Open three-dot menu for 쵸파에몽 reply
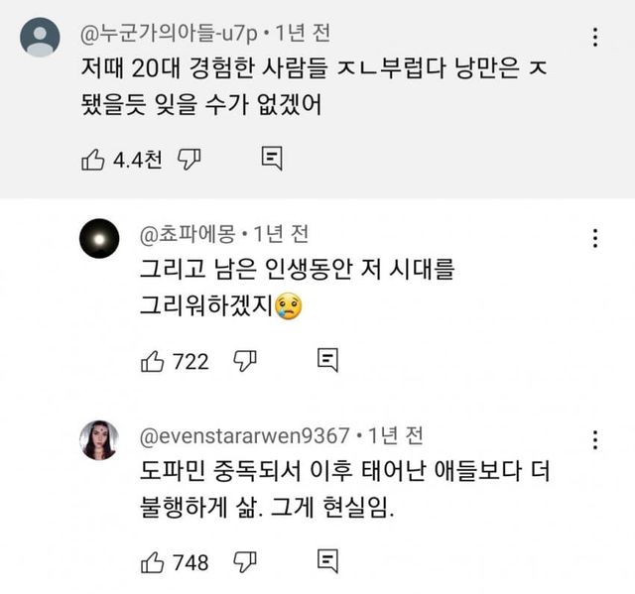This screenshot has height=594, width=635. [594, 238]
